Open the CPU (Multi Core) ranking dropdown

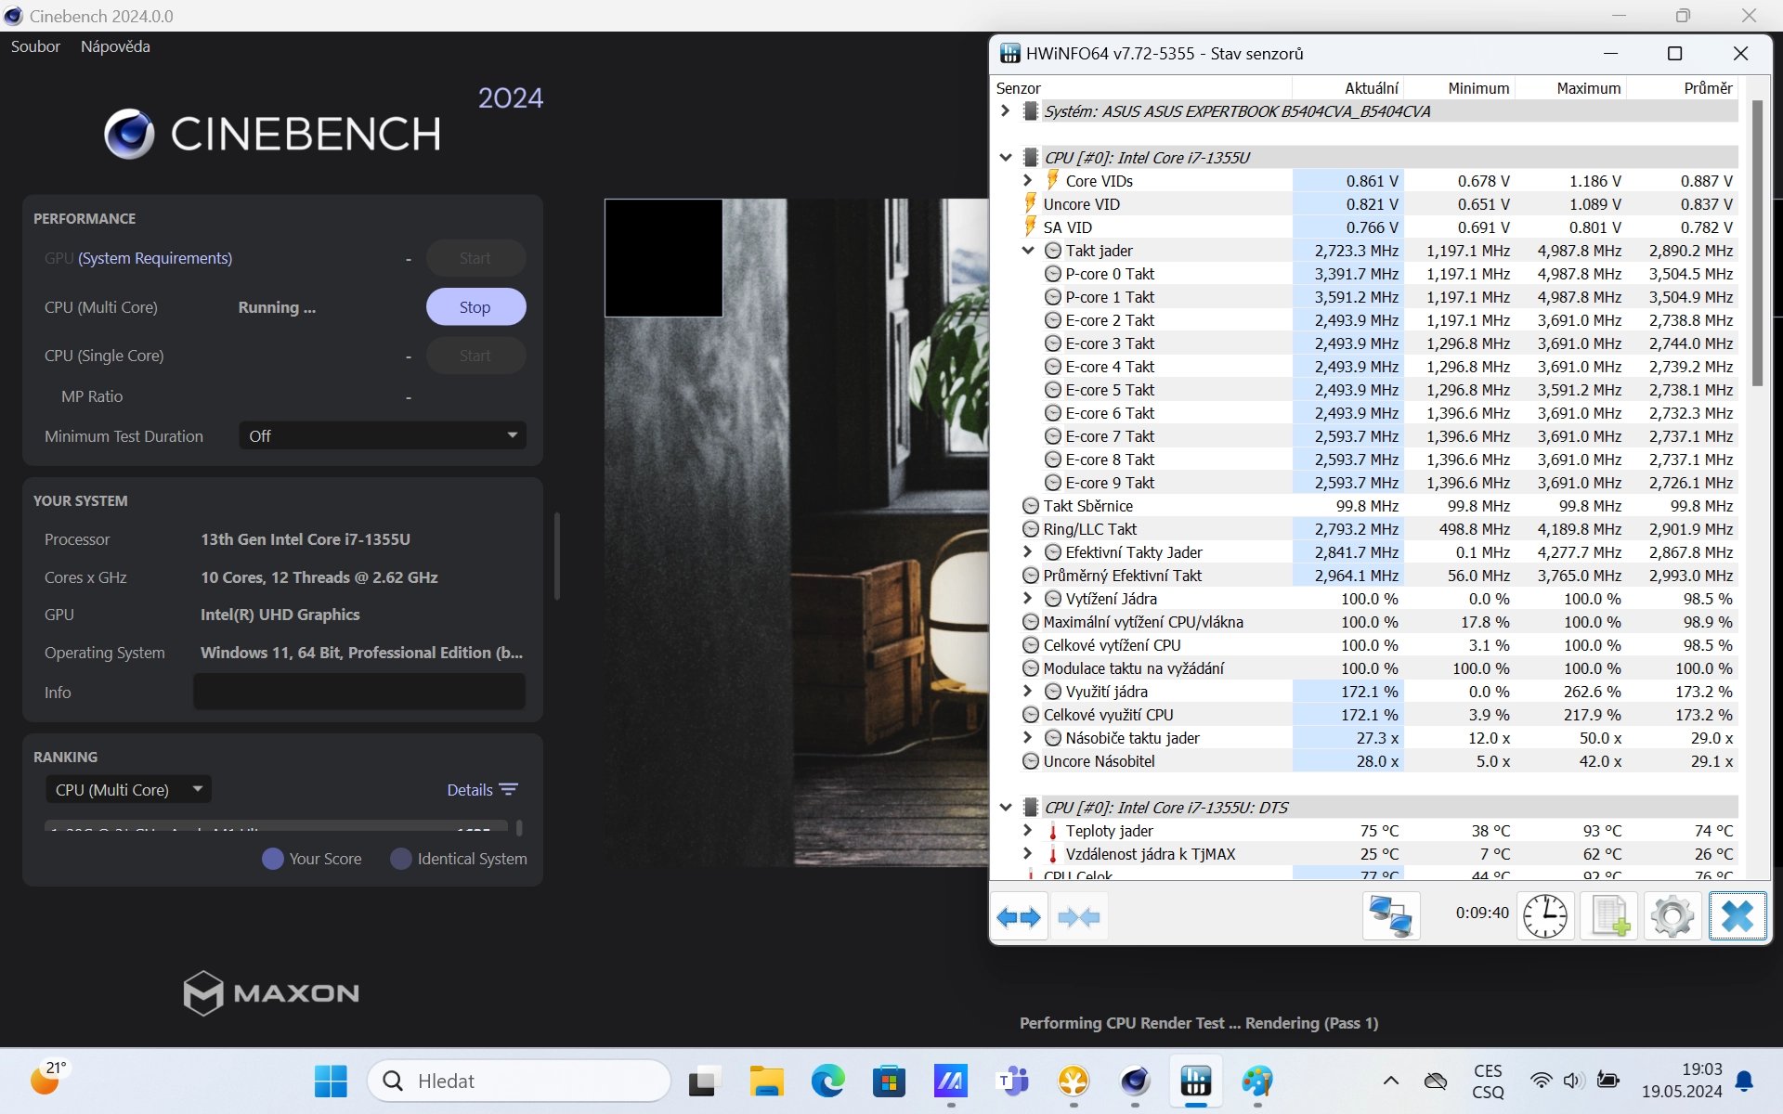click(128, 790)
